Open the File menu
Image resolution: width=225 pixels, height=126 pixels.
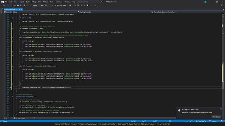[6, 2]
